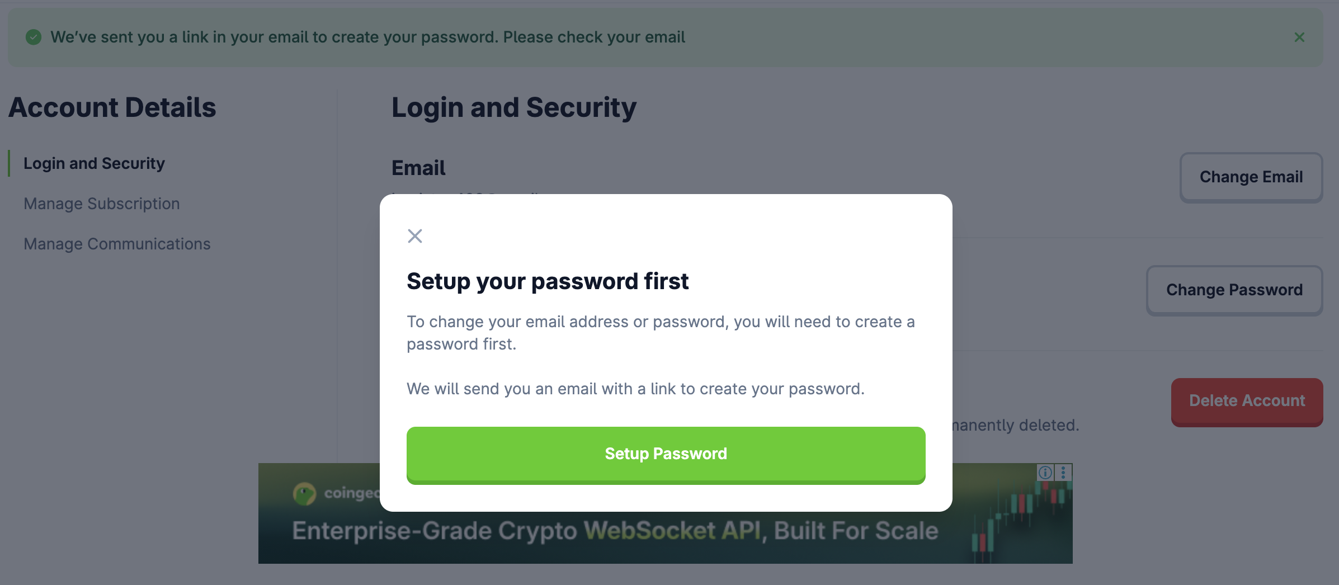Image resolution: width=1339 pixels, height=585 pixels.
Task: Click the Change Email button
Action: [1251, 177]
